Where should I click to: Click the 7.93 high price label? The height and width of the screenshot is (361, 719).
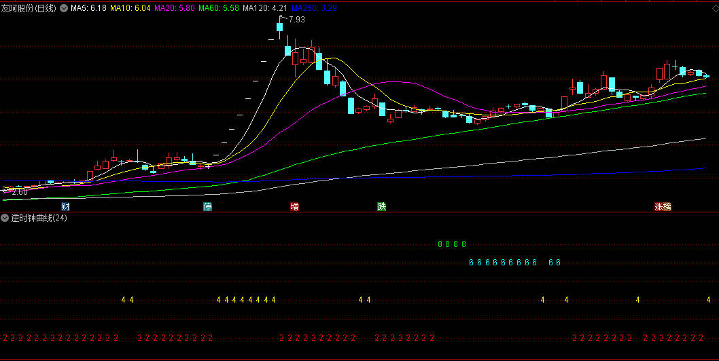click(x=296, y=20)
